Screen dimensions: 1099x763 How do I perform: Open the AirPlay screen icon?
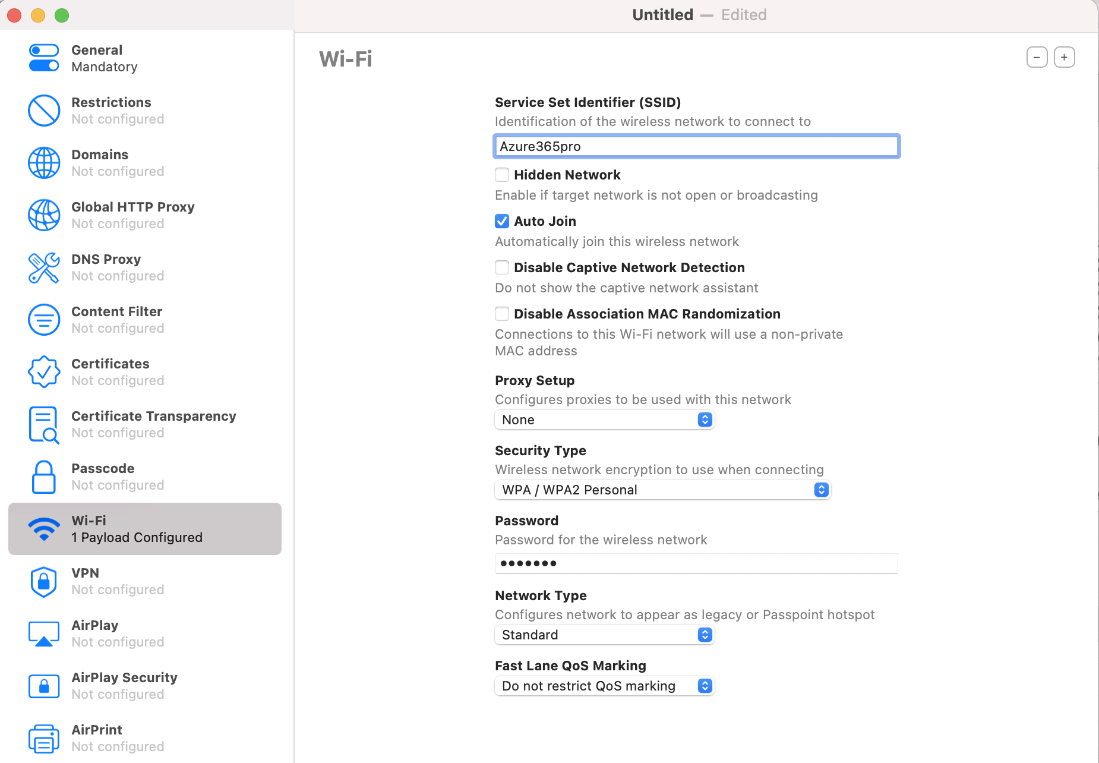coord(44,633)
